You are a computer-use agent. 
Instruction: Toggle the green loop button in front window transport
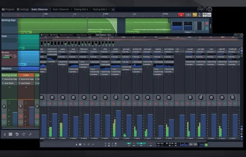pos(129,143)
